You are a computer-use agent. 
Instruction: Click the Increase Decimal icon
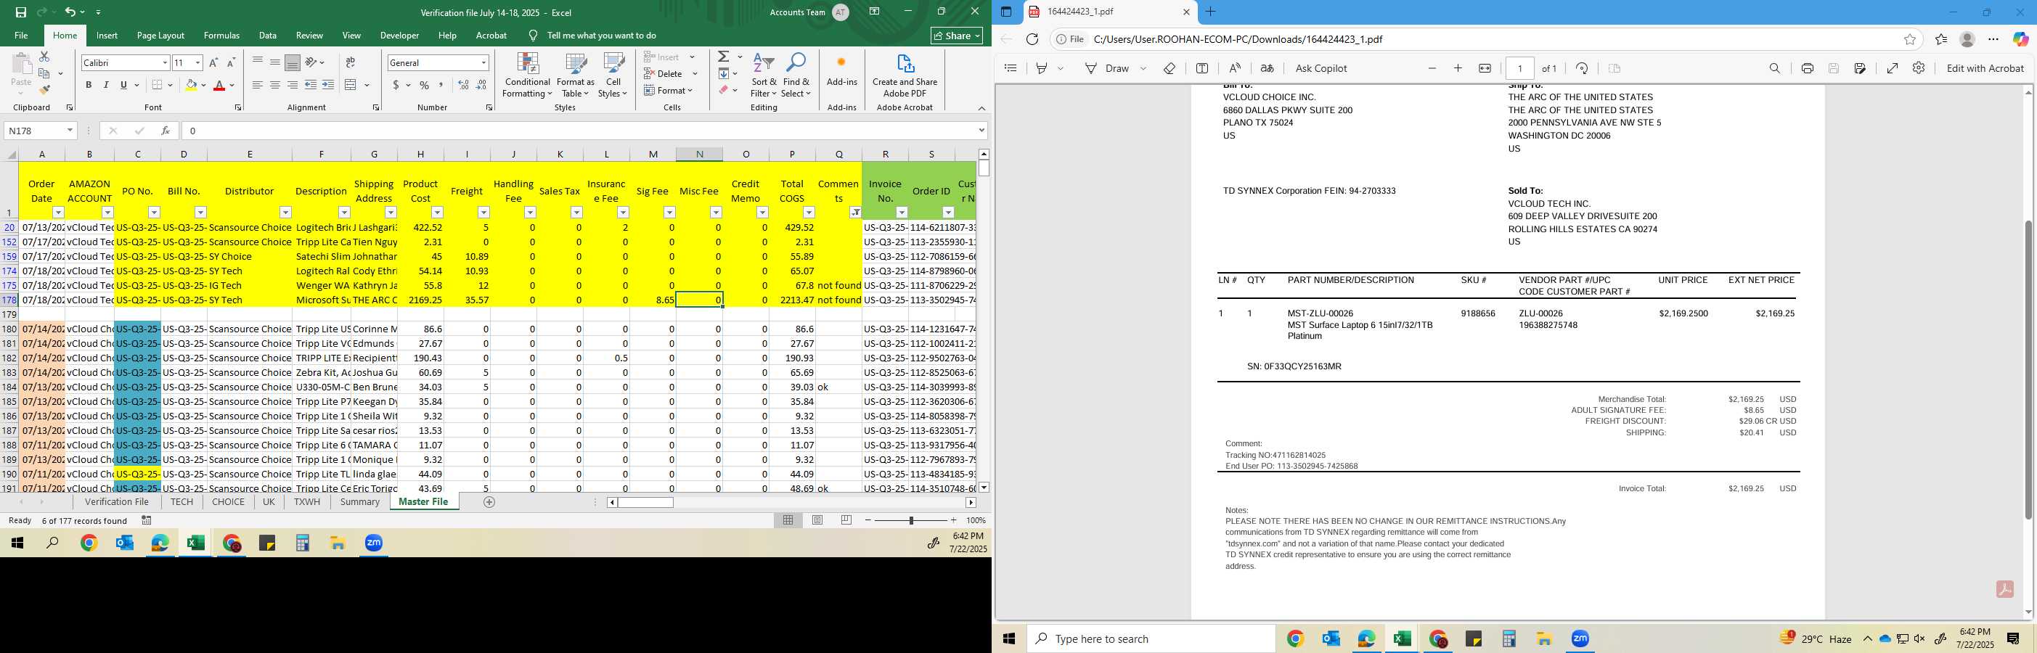point(463,85)
